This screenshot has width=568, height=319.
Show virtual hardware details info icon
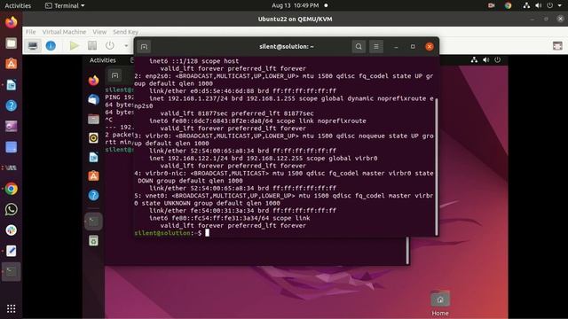pyautogui.click(x=51, y=45)
